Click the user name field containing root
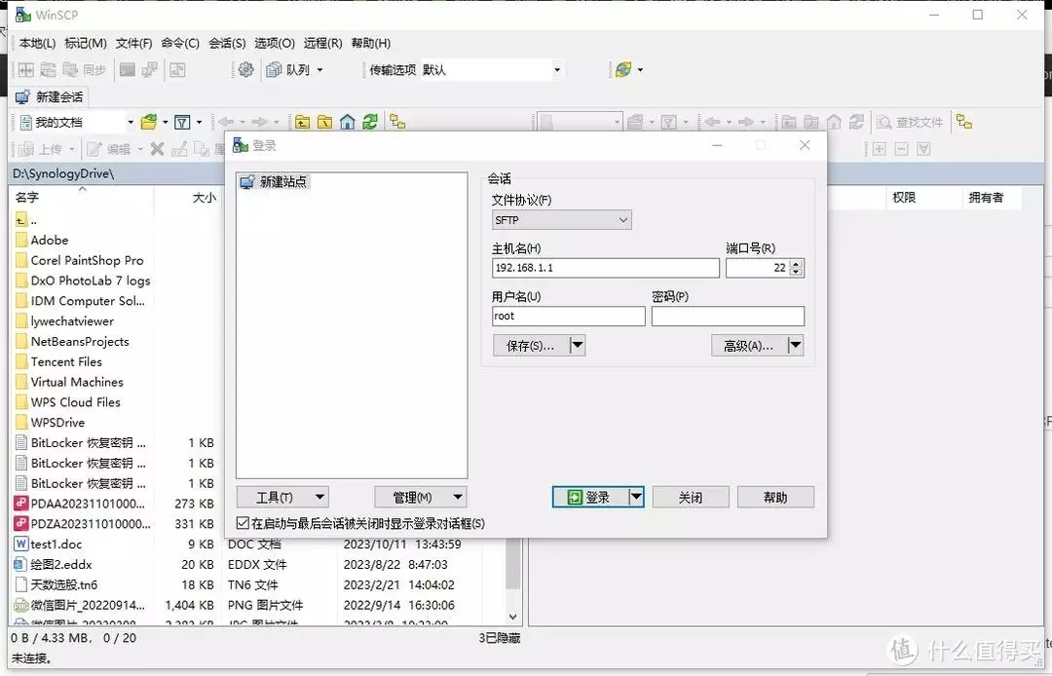This screenshot has height=676, width=1052. [x=568, y=316]
